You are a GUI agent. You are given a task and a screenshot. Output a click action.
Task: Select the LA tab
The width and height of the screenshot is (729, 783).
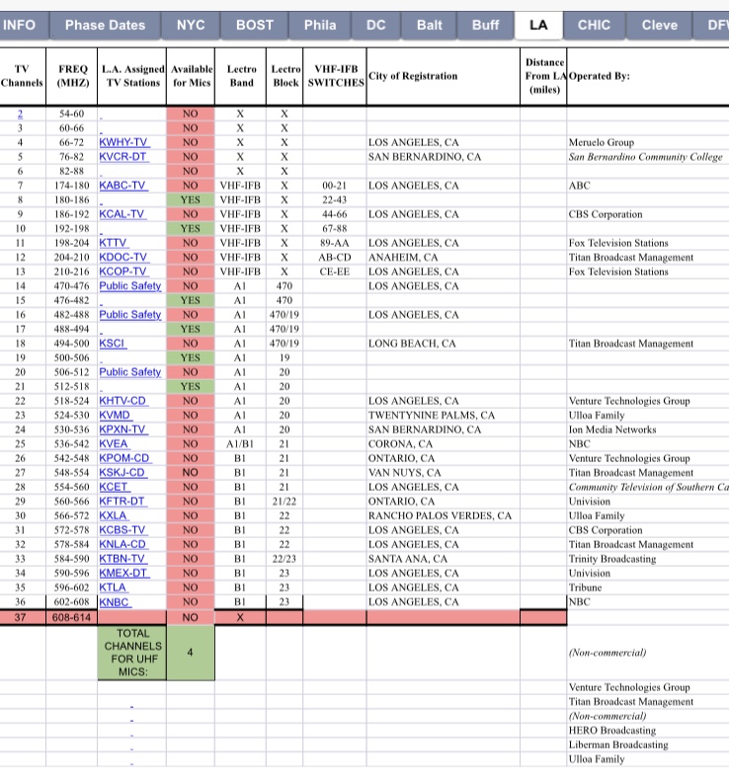pyautogui.click(x=538, y=25)
